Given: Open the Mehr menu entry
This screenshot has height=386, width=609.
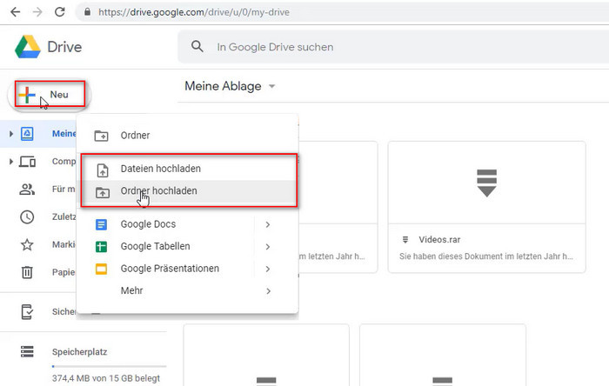Looking at the screenshot, I should tap(187, 290).
